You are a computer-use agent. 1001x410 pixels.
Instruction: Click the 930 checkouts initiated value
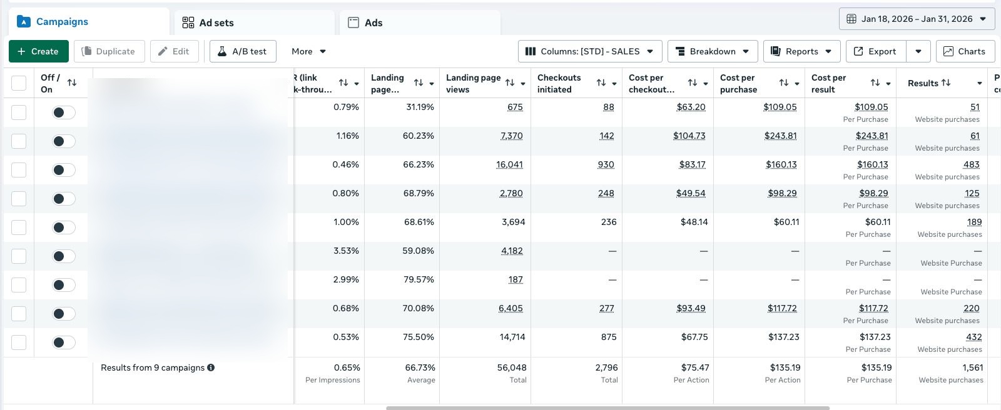606,164
